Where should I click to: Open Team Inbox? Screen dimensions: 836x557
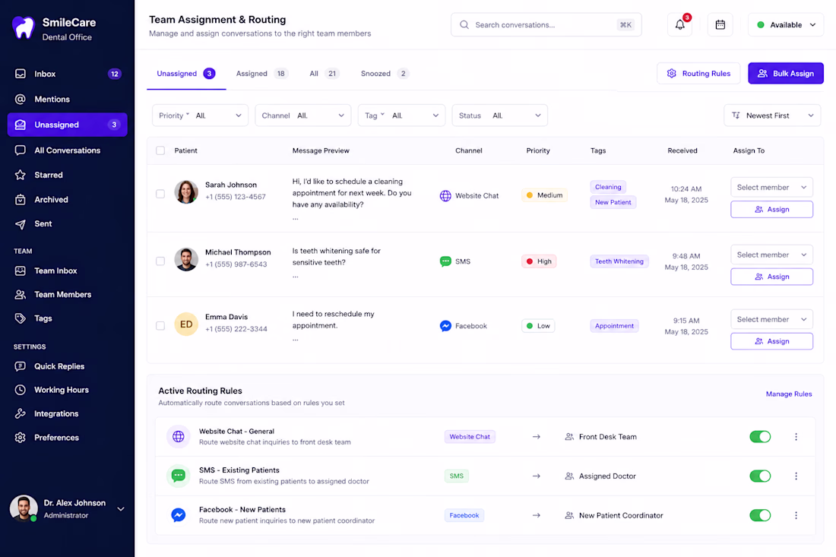(67, 271)
